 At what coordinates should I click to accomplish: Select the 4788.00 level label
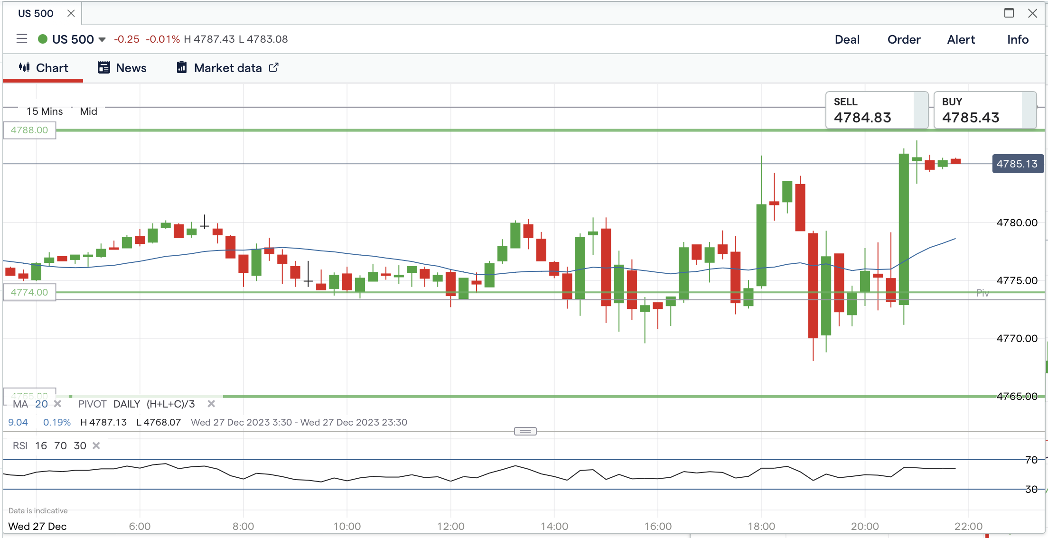29,130
